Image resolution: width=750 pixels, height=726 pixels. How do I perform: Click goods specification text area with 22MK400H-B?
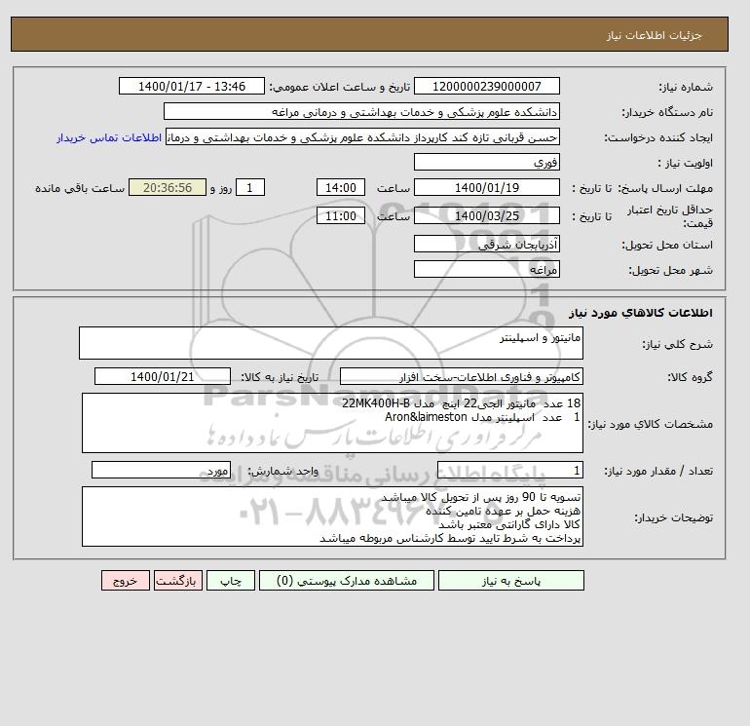[332, 423]
